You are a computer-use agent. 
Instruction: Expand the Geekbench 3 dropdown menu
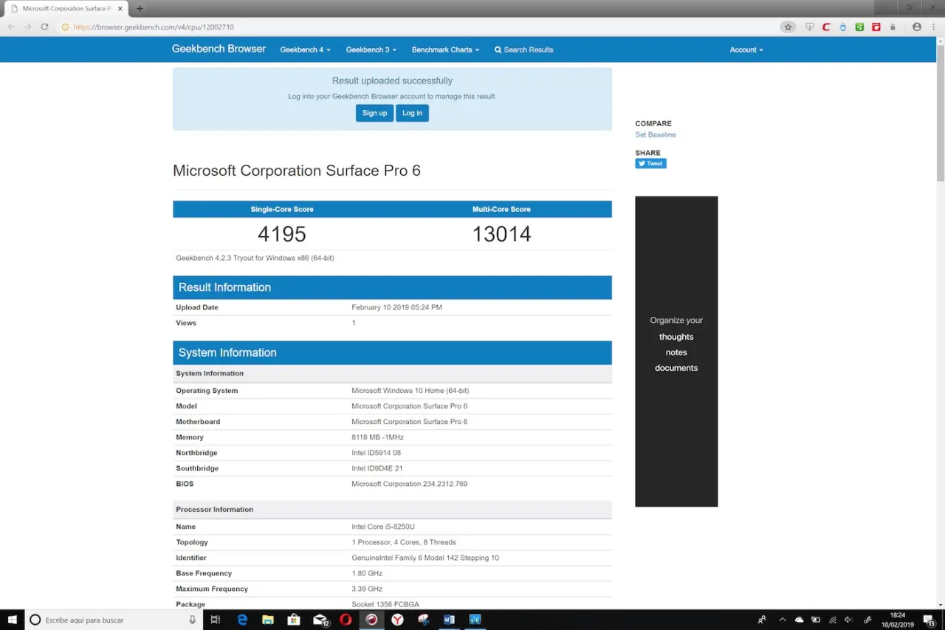pos(371,50)
